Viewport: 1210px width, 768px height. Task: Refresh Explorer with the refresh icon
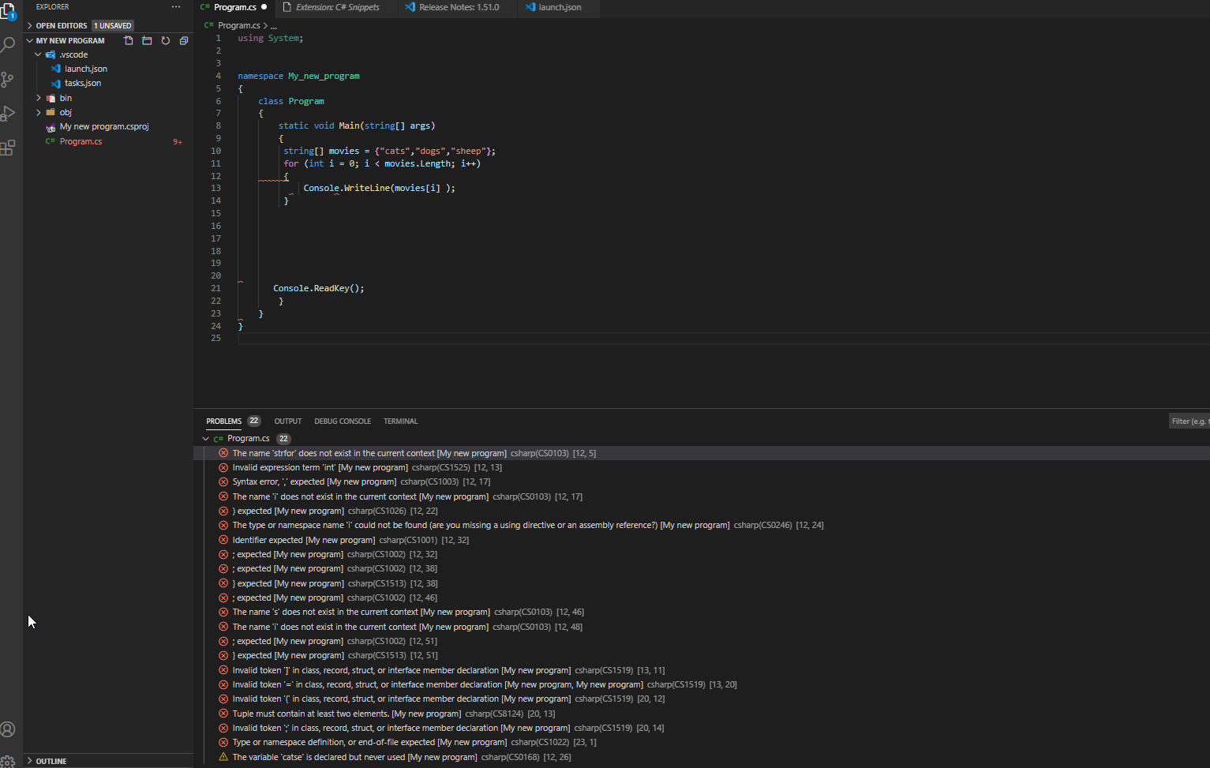165,40
